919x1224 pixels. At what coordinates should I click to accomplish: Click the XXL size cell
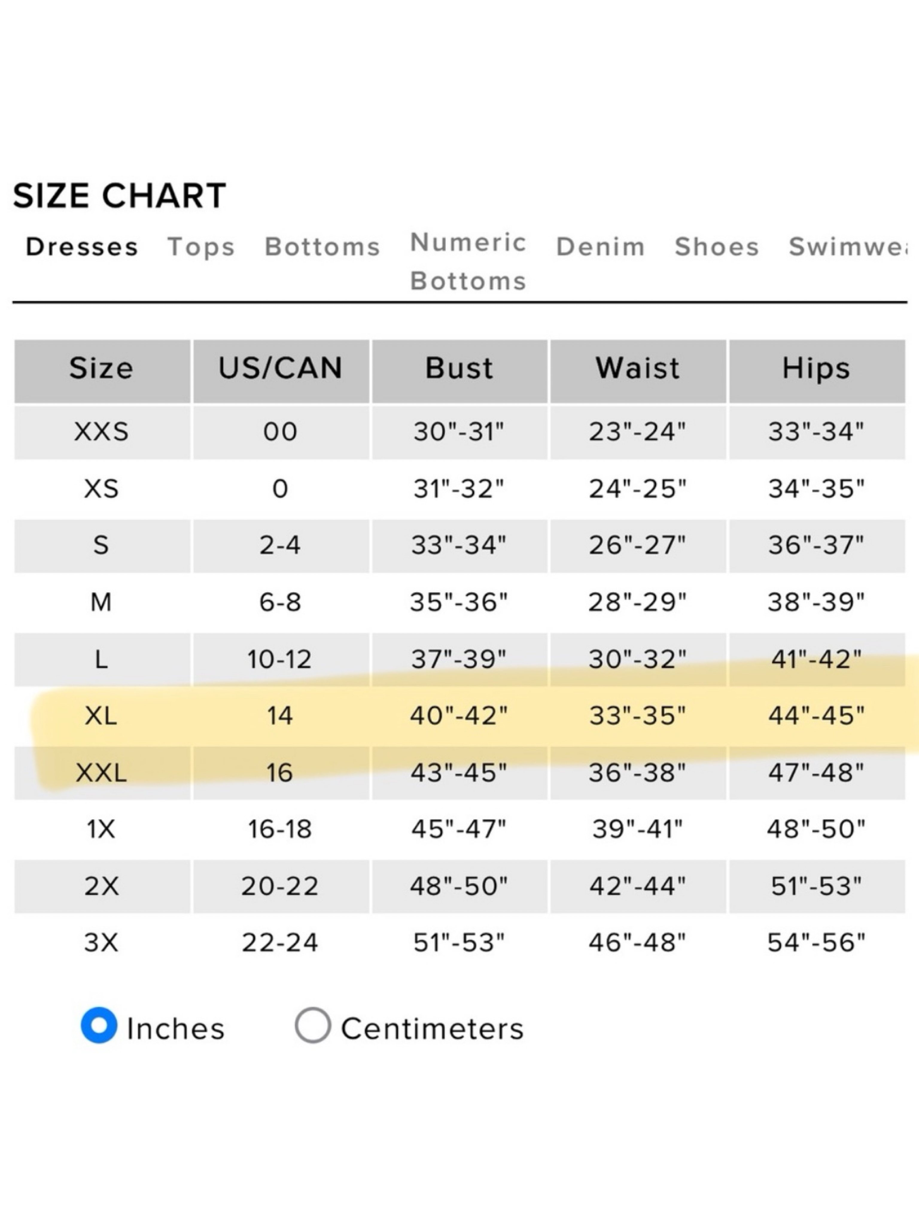tap(102, 773)
